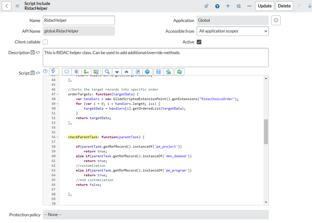Click the read-only Application field Global
The height and width of the screenshot is (223, 312).
pyautogui.click(x=233, y=20)
